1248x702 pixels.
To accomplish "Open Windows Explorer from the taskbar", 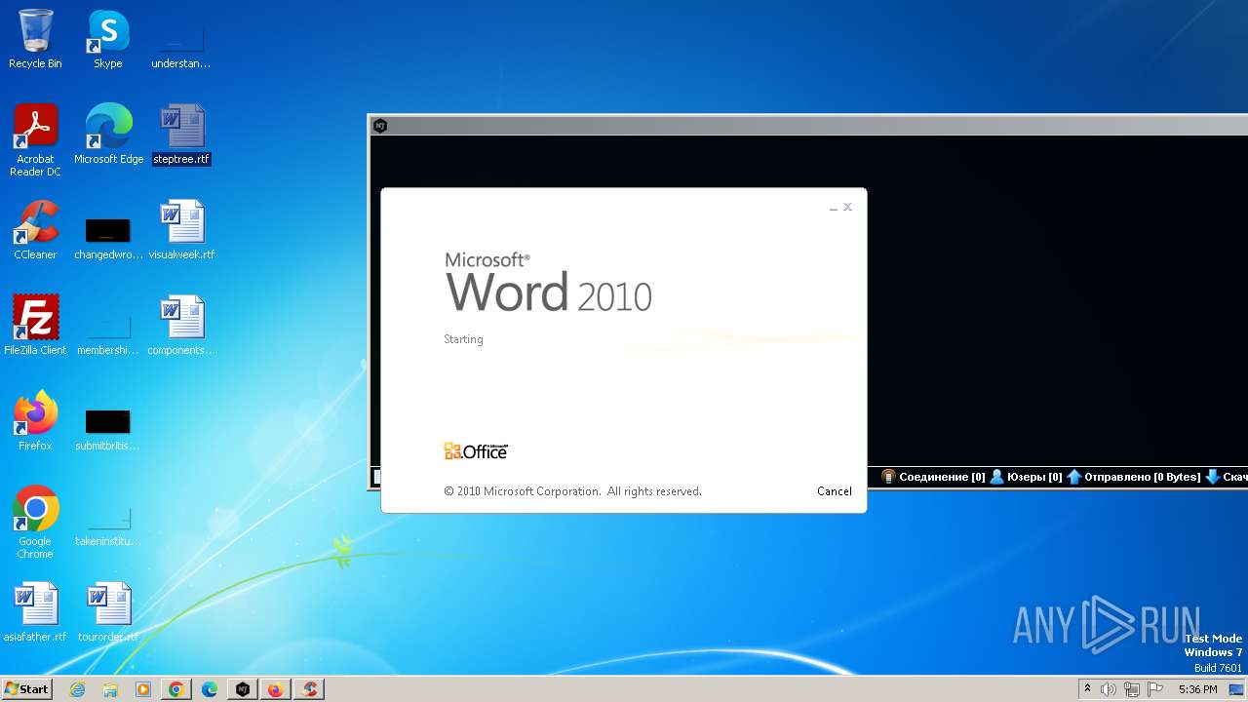I will click(x=110, y=689).
